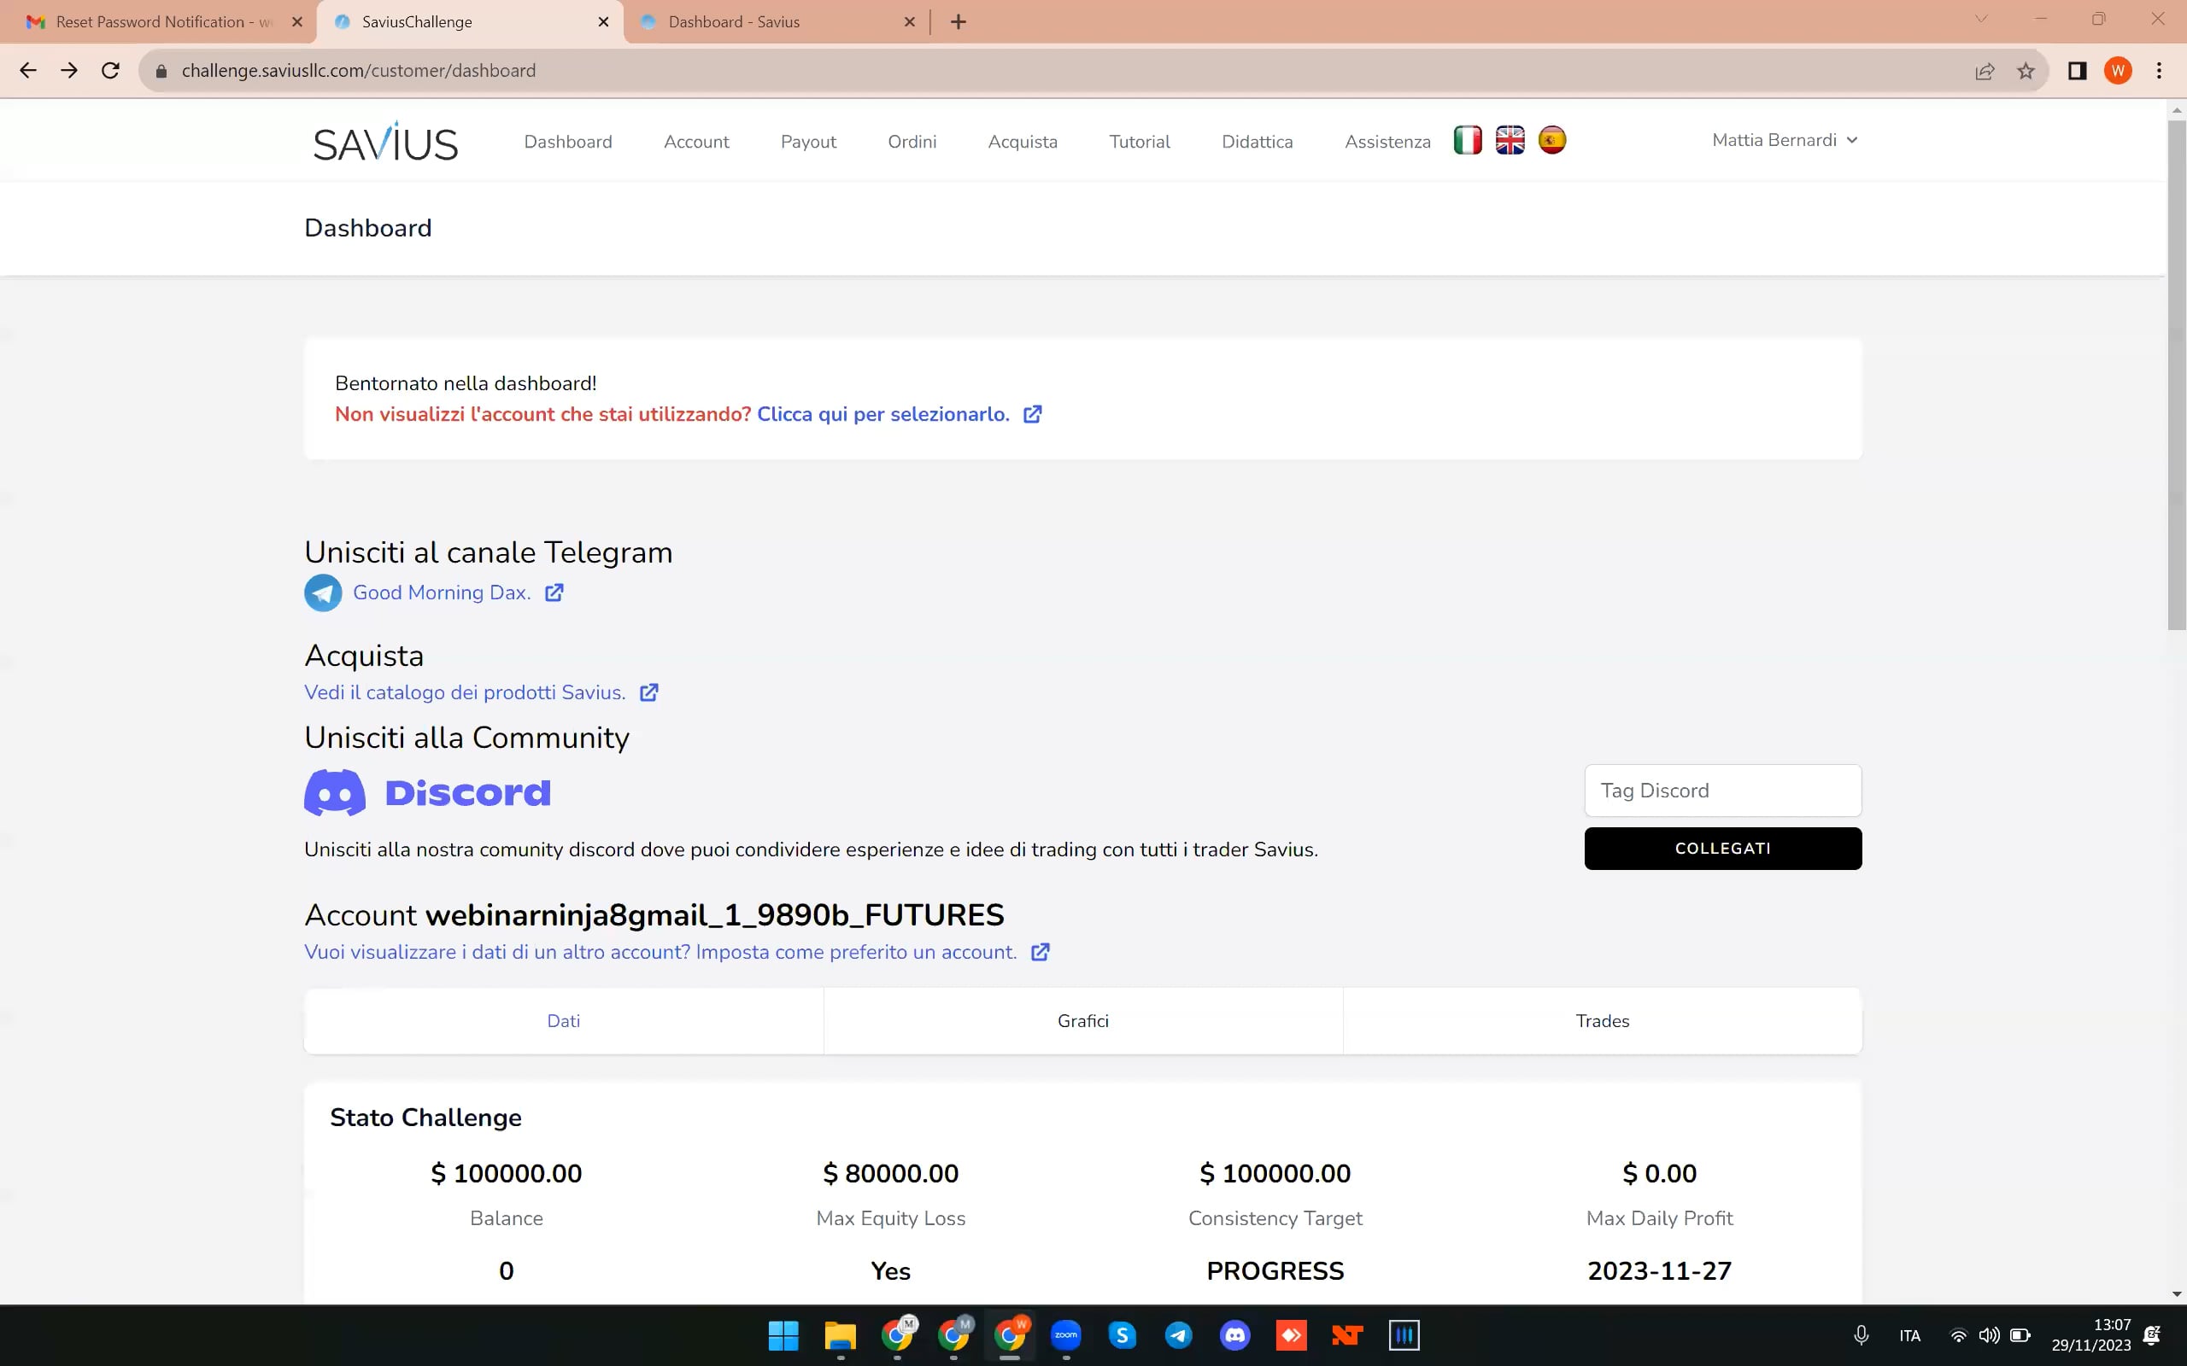The height and width of the screenshot is (1366, 2187).
Task: Switch language to Italian flag
Action: (1468, 140)
